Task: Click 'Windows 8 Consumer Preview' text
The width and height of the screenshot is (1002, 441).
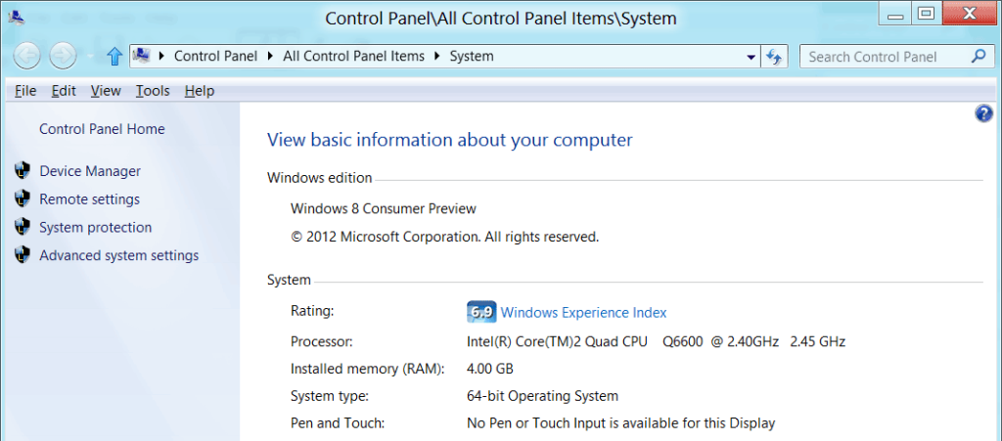Action: 384,208
